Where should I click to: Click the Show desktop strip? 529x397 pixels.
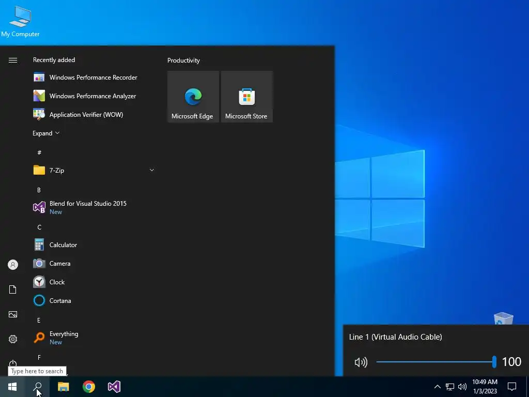(x=527, y=387)
